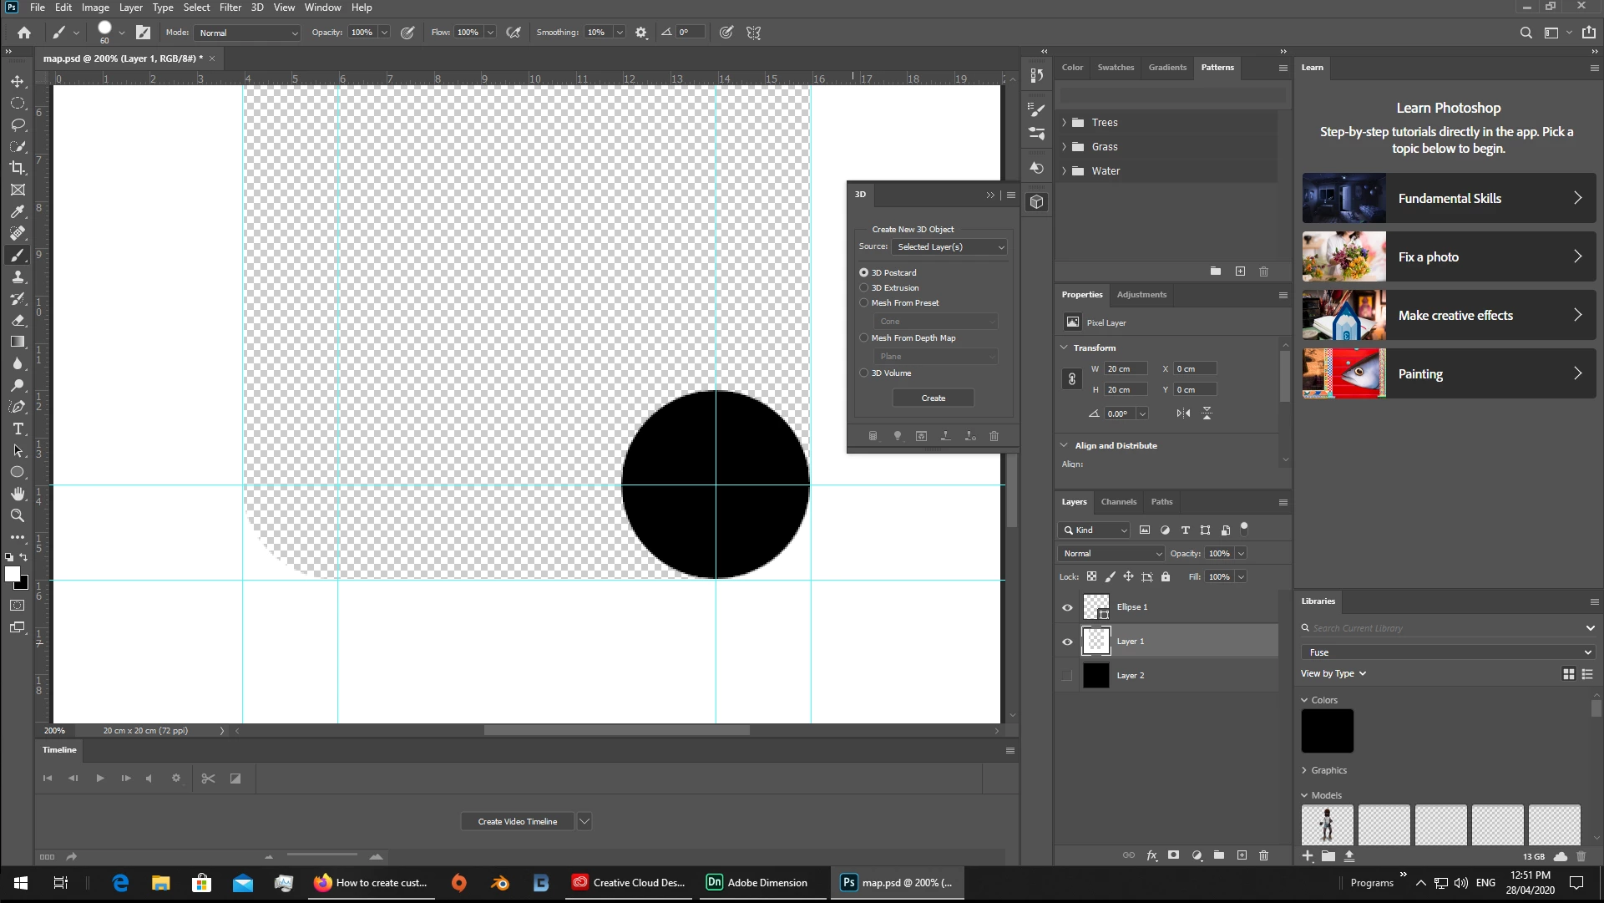This screenshot has height=903, width=1604.
Task: Click the scissors split icon in Timeline
Action: click(208, 779)
